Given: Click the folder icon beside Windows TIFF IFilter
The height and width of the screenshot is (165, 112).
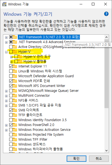Looking at the screenshot, I should tap(15, 140).
